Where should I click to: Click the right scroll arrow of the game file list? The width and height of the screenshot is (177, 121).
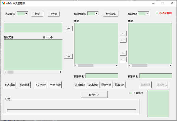[x=60, y=72]
